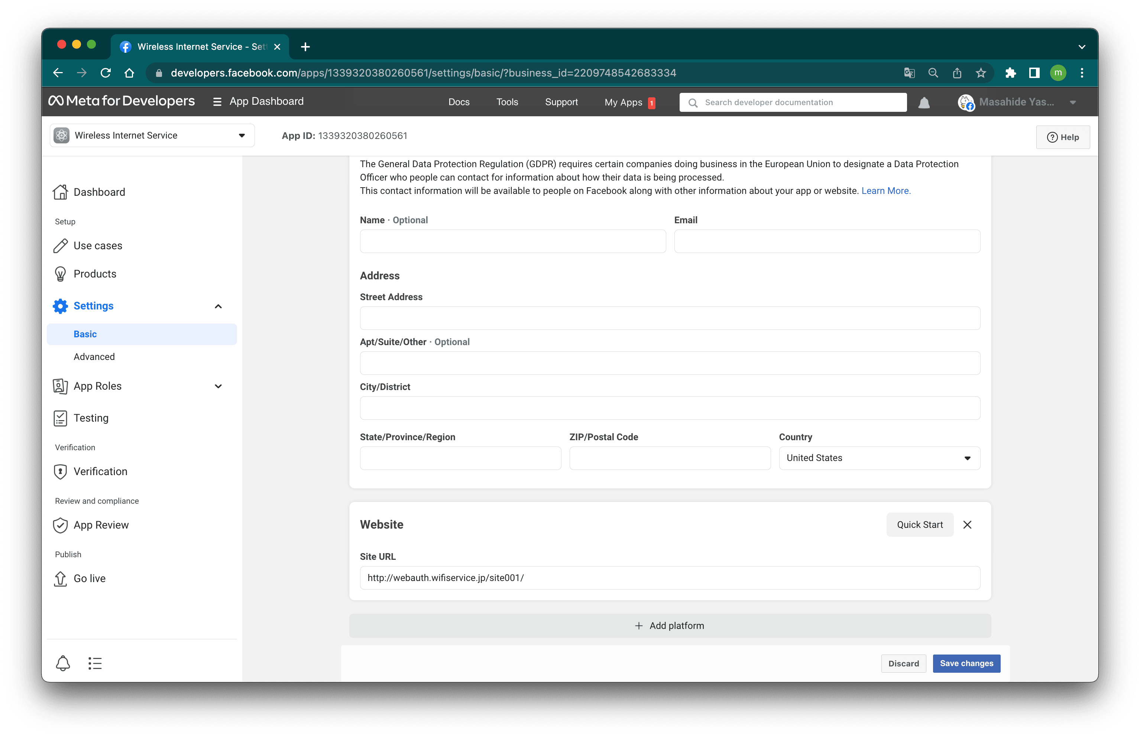Image resolution: width=1140 pixels, height=737 pixels.
Task: Click the Settings gear icon
Action: pos(60,306)
